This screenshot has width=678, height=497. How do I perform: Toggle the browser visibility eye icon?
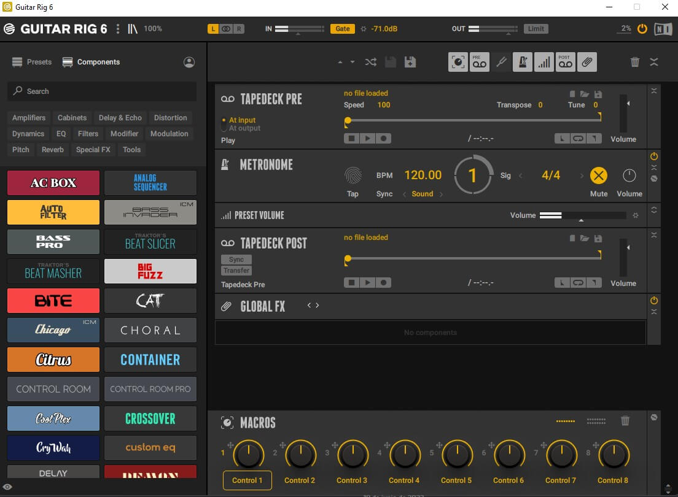tap(7, 487)
